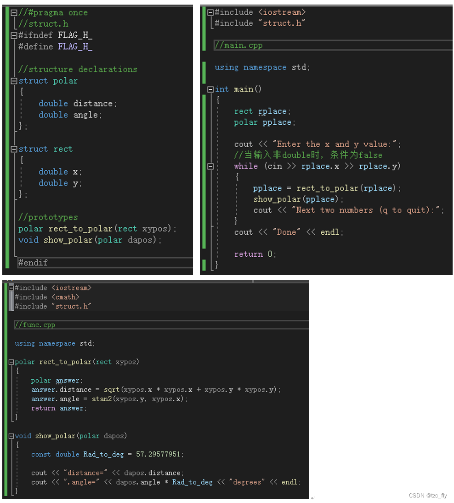Click the "Next two numbers (q to quit):" line

(349, 210)
